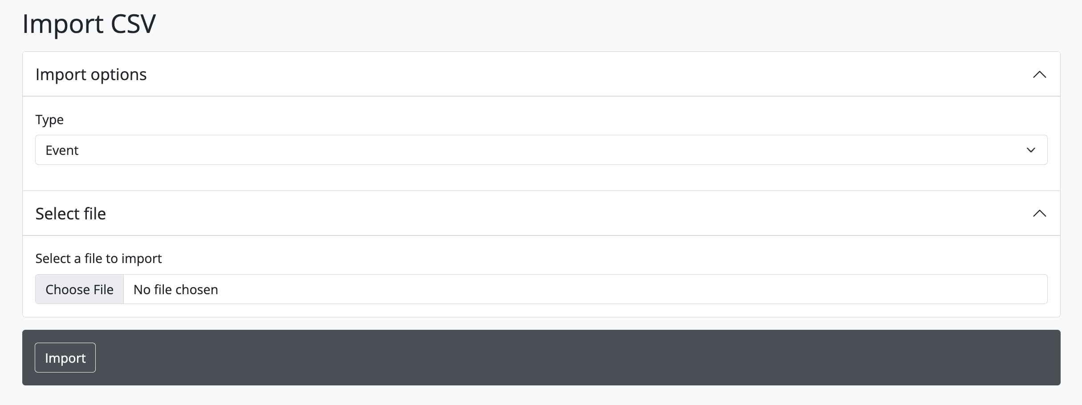Click the 'No file chosen' text

[175, 290]
